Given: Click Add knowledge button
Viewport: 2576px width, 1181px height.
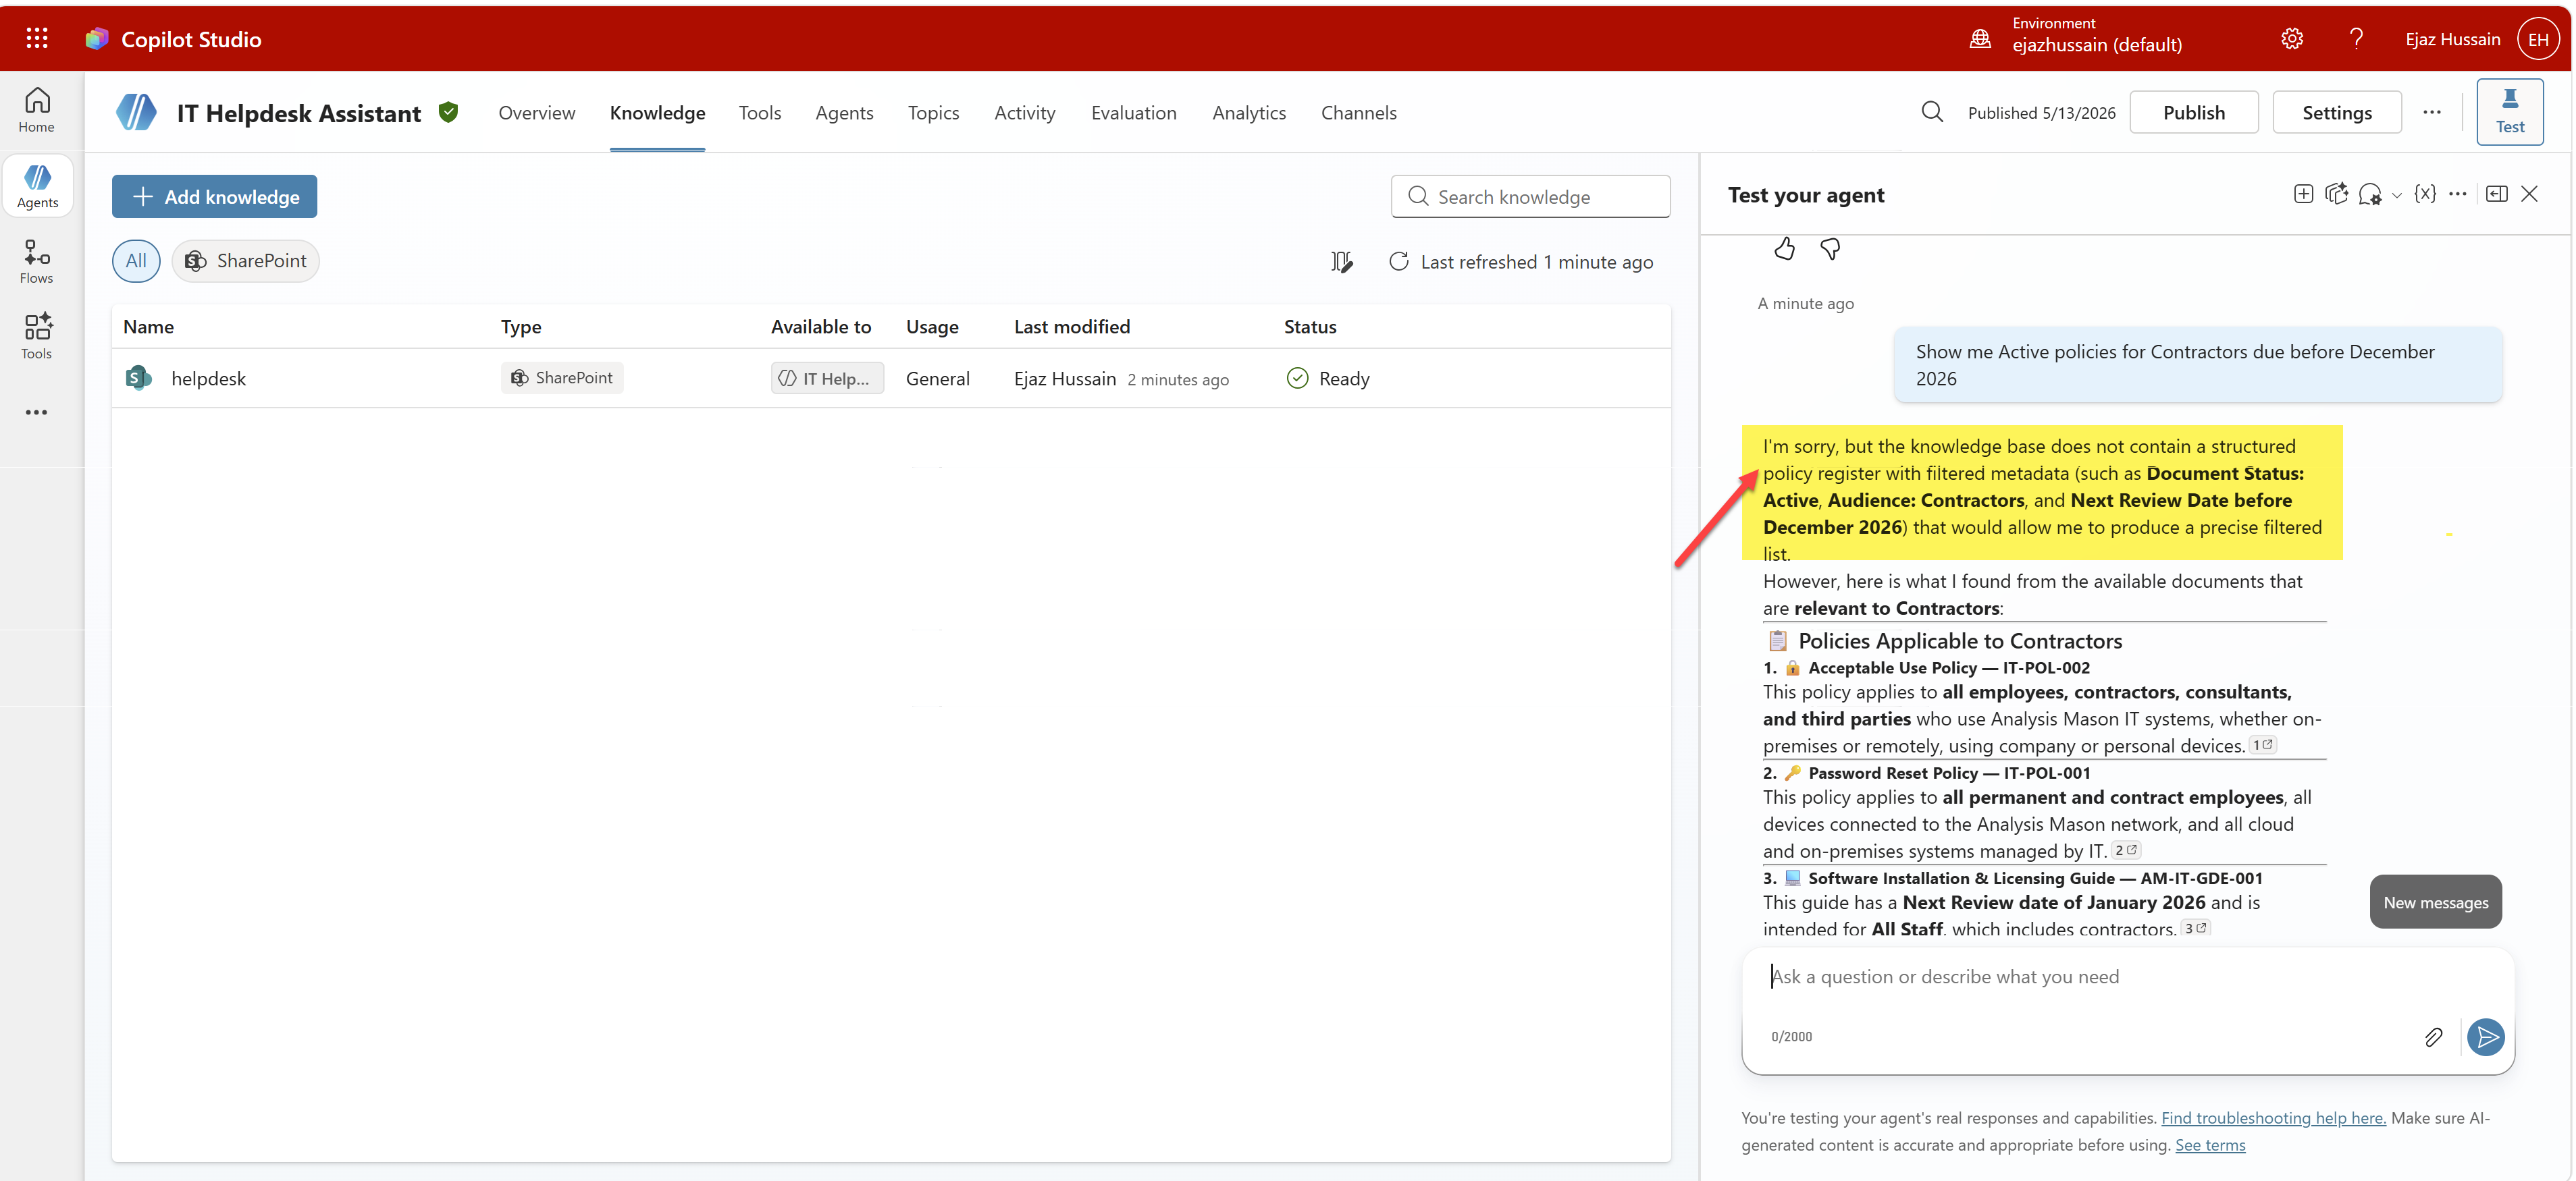Looking at the screenshot, I should 214,196.
